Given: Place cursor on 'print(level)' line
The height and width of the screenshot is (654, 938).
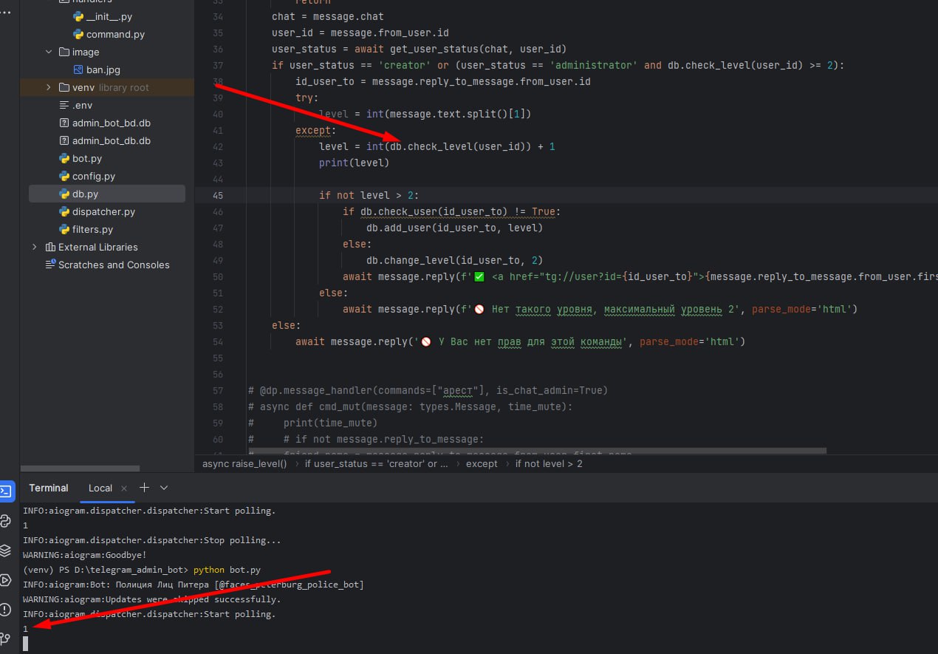Looking at the screenshot, I should [354, 163].
